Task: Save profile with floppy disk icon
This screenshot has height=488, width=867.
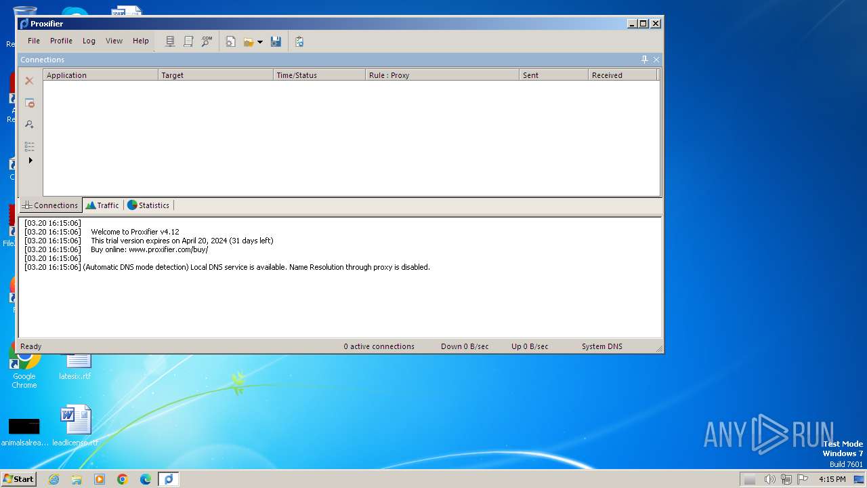Action: (x=276, y=41)
